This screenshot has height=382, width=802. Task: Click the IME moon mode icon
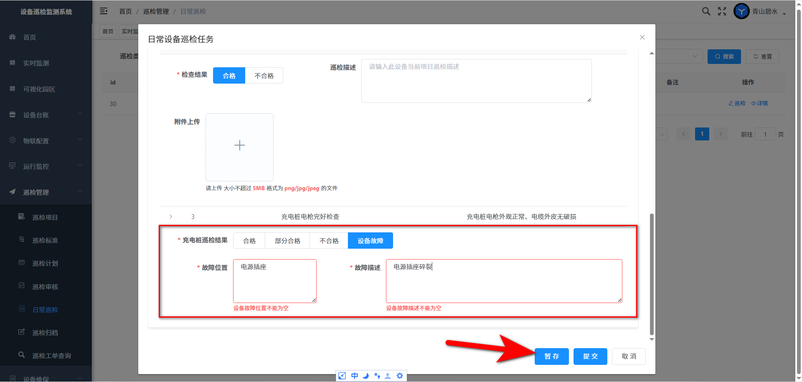366,376
